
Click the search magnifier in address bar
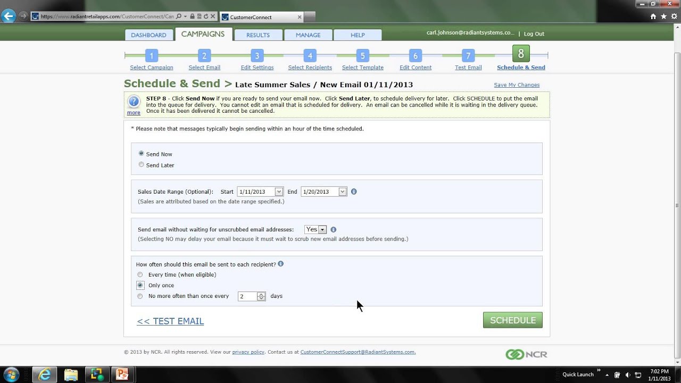[x=179, y=16]
